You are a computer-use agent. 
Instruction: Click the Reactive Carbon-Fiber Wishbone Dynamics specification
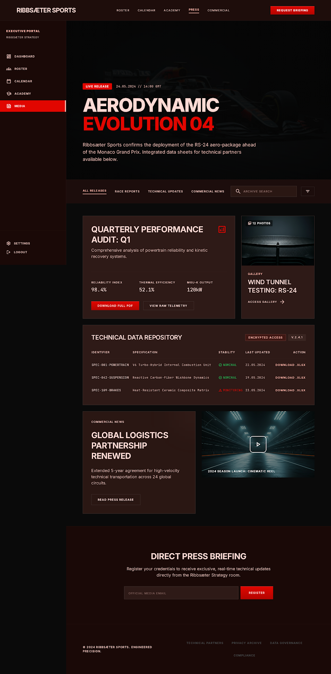coord(171,377)
